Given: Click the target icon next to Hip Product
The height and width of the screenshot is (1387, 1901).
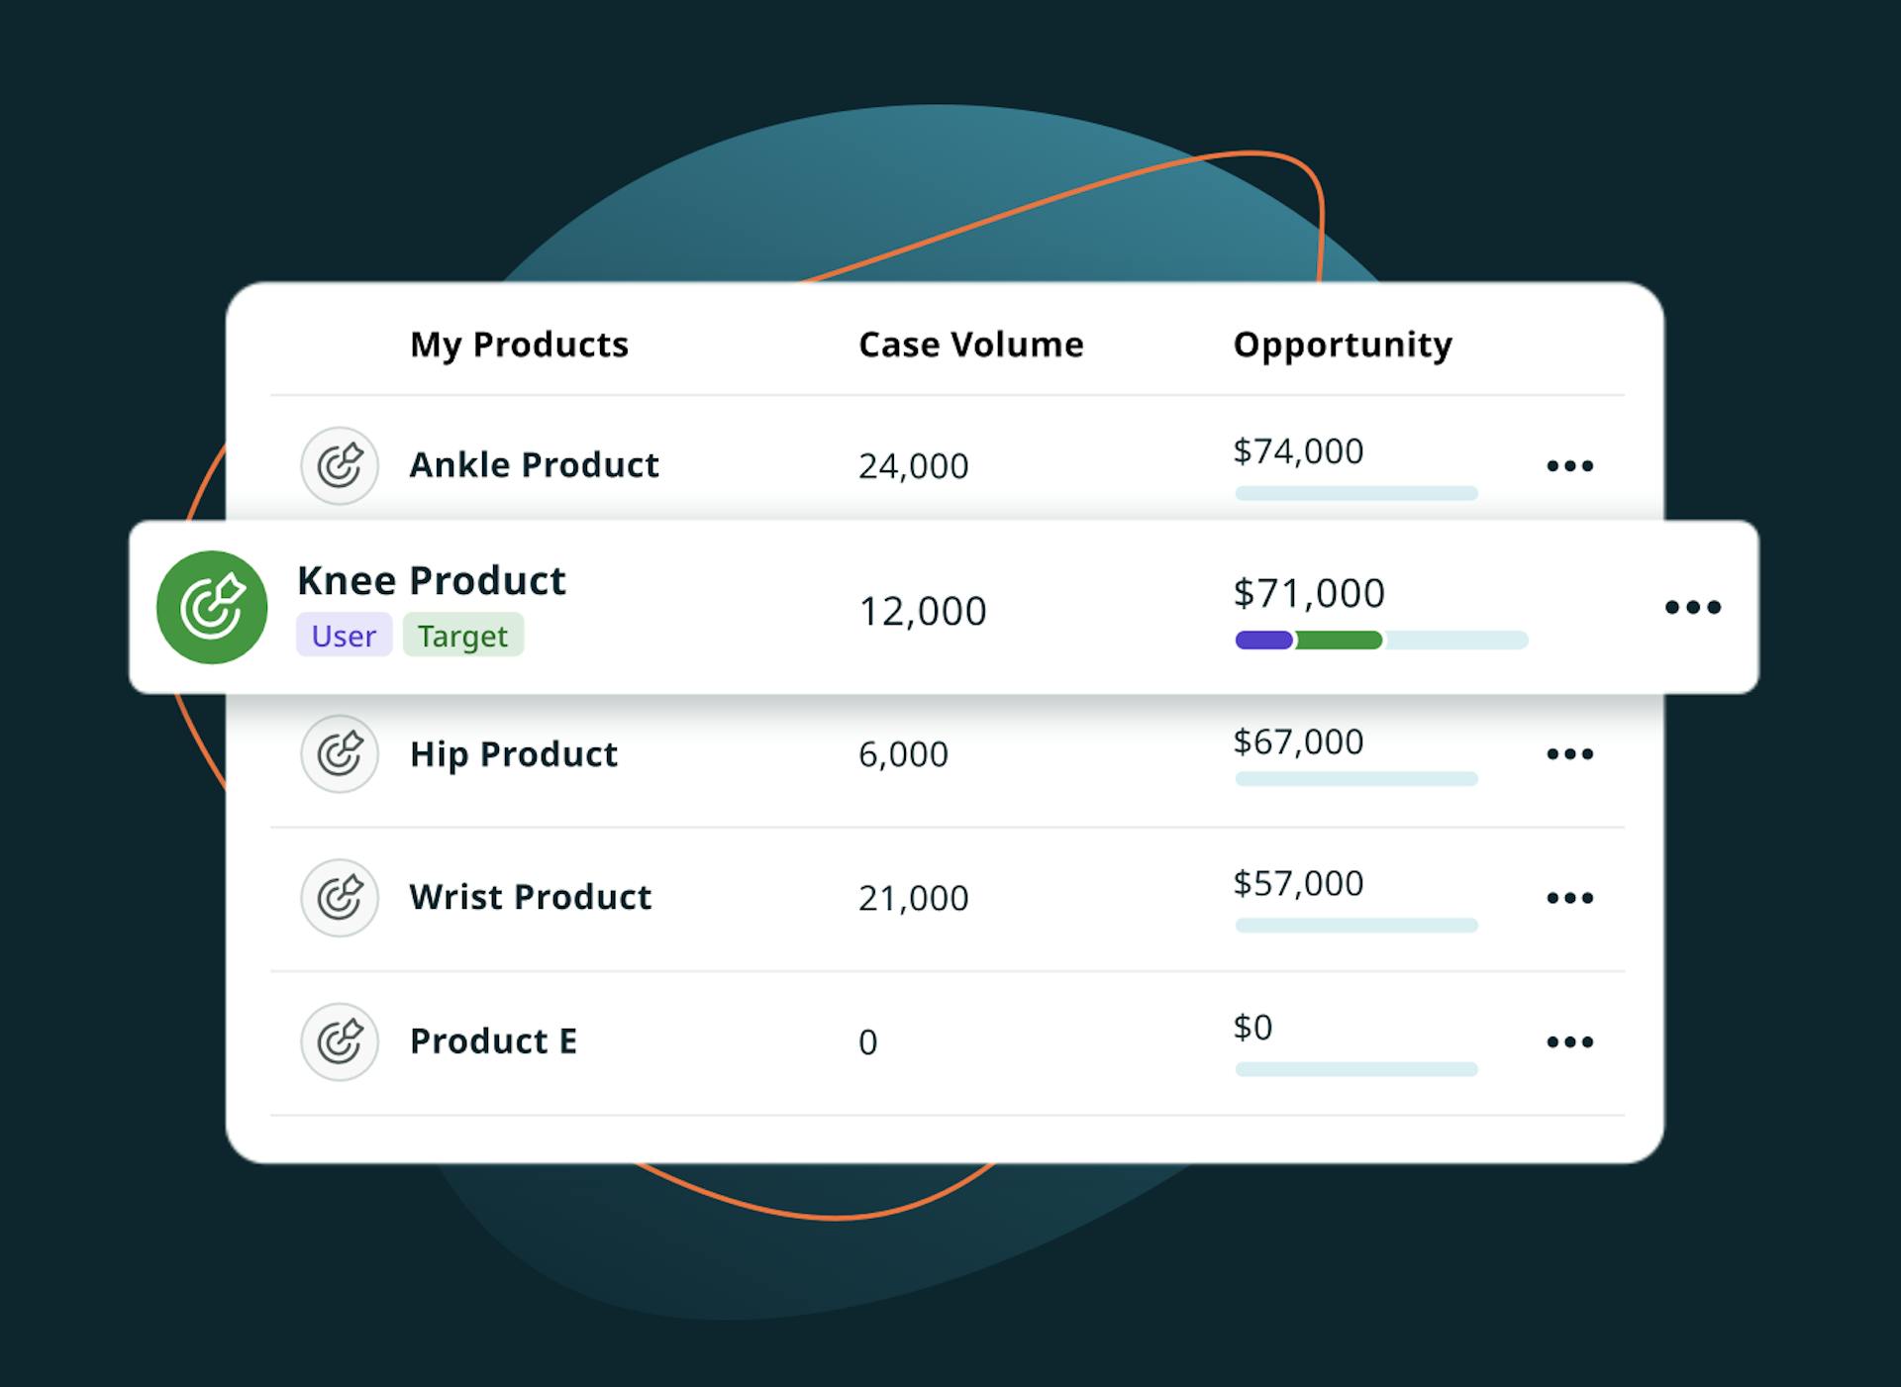Looking at the screenshot, I should [x=339, y=754].
